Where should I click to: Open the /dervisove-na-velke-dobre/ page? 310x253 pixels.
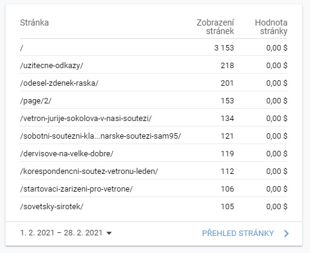point(154,153)
